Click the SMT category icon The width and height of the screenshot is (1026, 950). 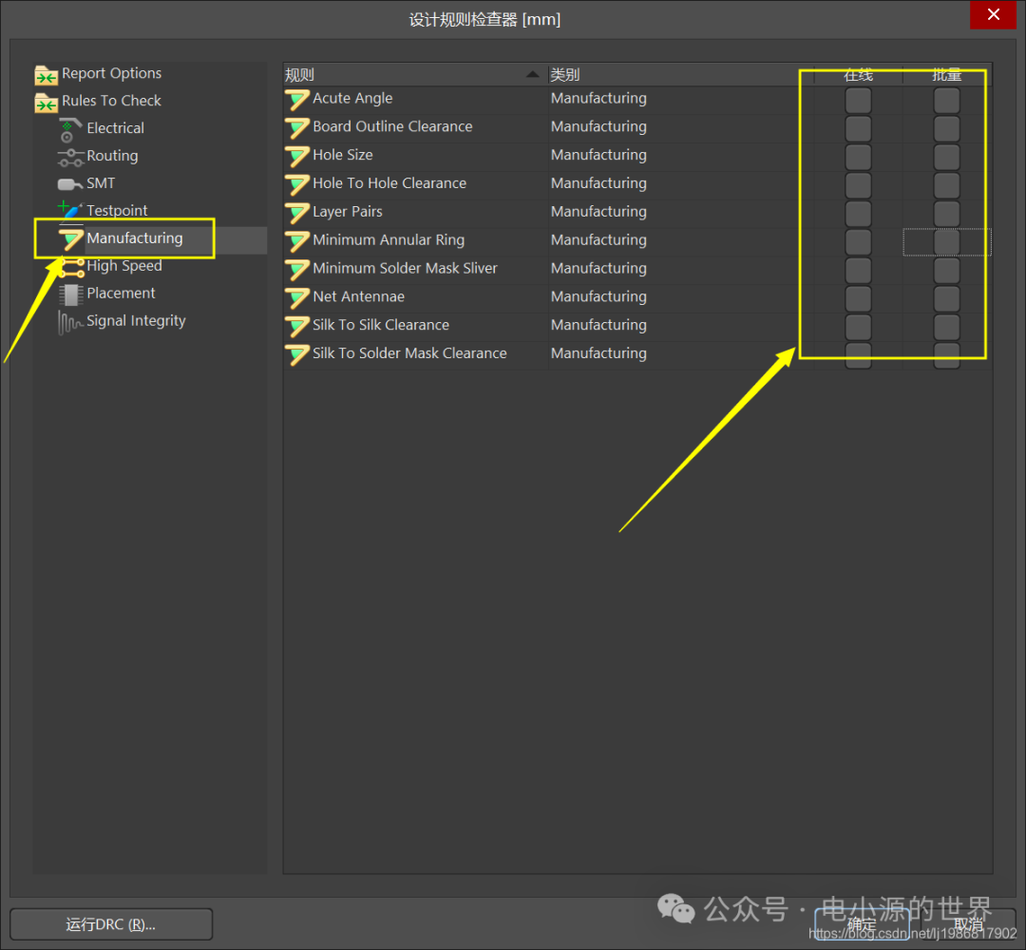[70, 184]
